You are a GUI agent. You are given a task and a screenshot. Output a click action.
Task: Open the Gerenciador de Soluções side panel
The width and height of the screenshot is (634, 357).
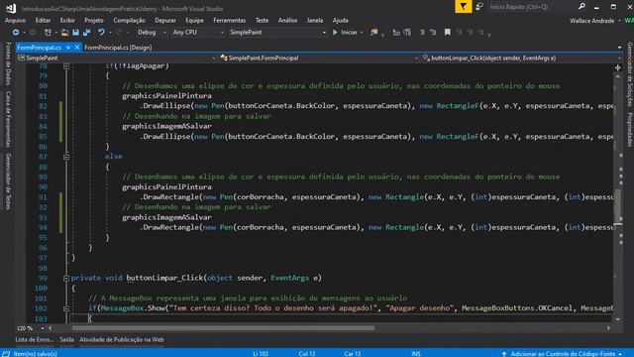630,74
